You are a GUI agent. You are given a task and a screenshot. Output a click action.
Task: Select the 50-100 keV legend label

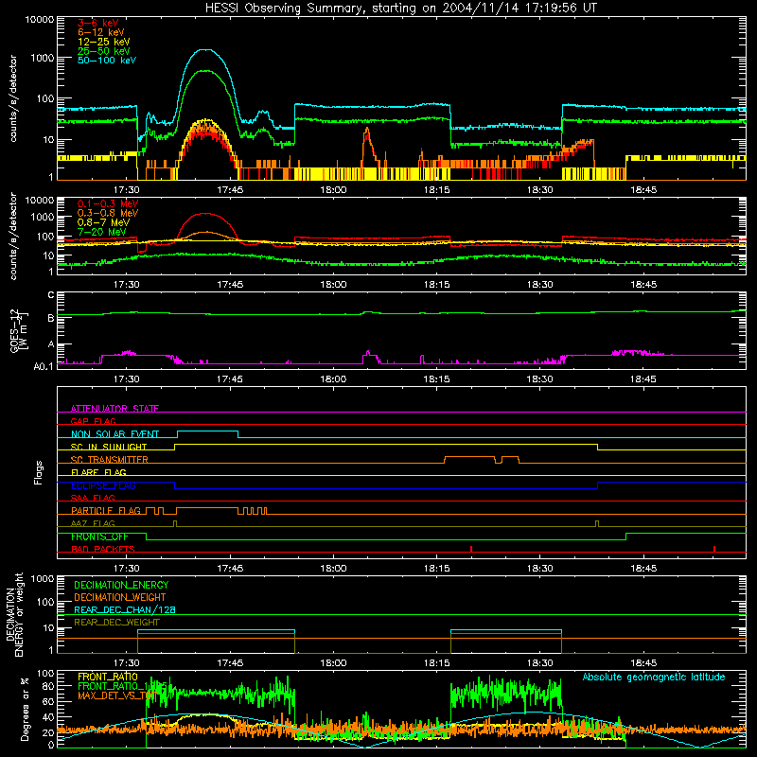[x=107, y=60]
